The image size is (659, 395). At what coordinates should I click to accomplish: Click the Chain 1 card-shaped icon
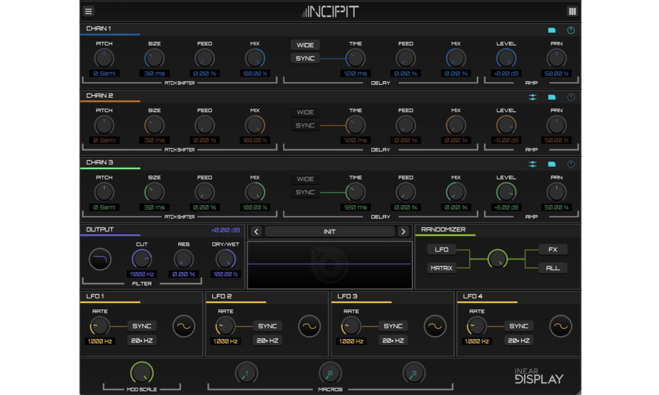552,30
